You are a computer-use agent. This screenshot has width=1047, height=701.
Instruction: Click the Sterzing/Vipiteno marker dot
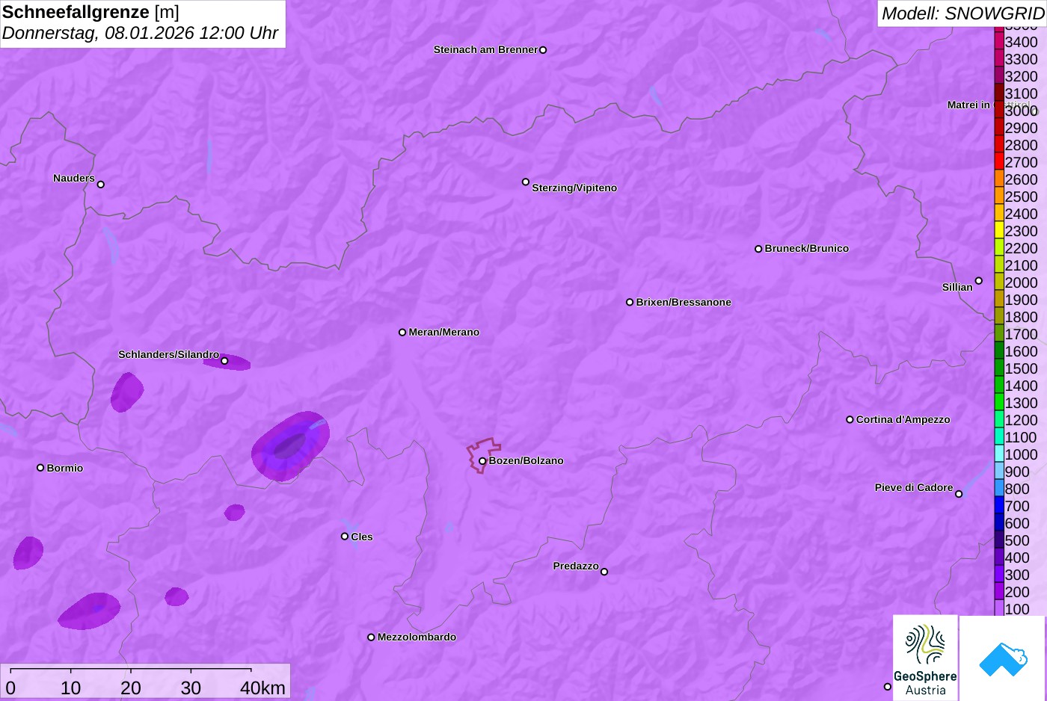tap(526, 182)
